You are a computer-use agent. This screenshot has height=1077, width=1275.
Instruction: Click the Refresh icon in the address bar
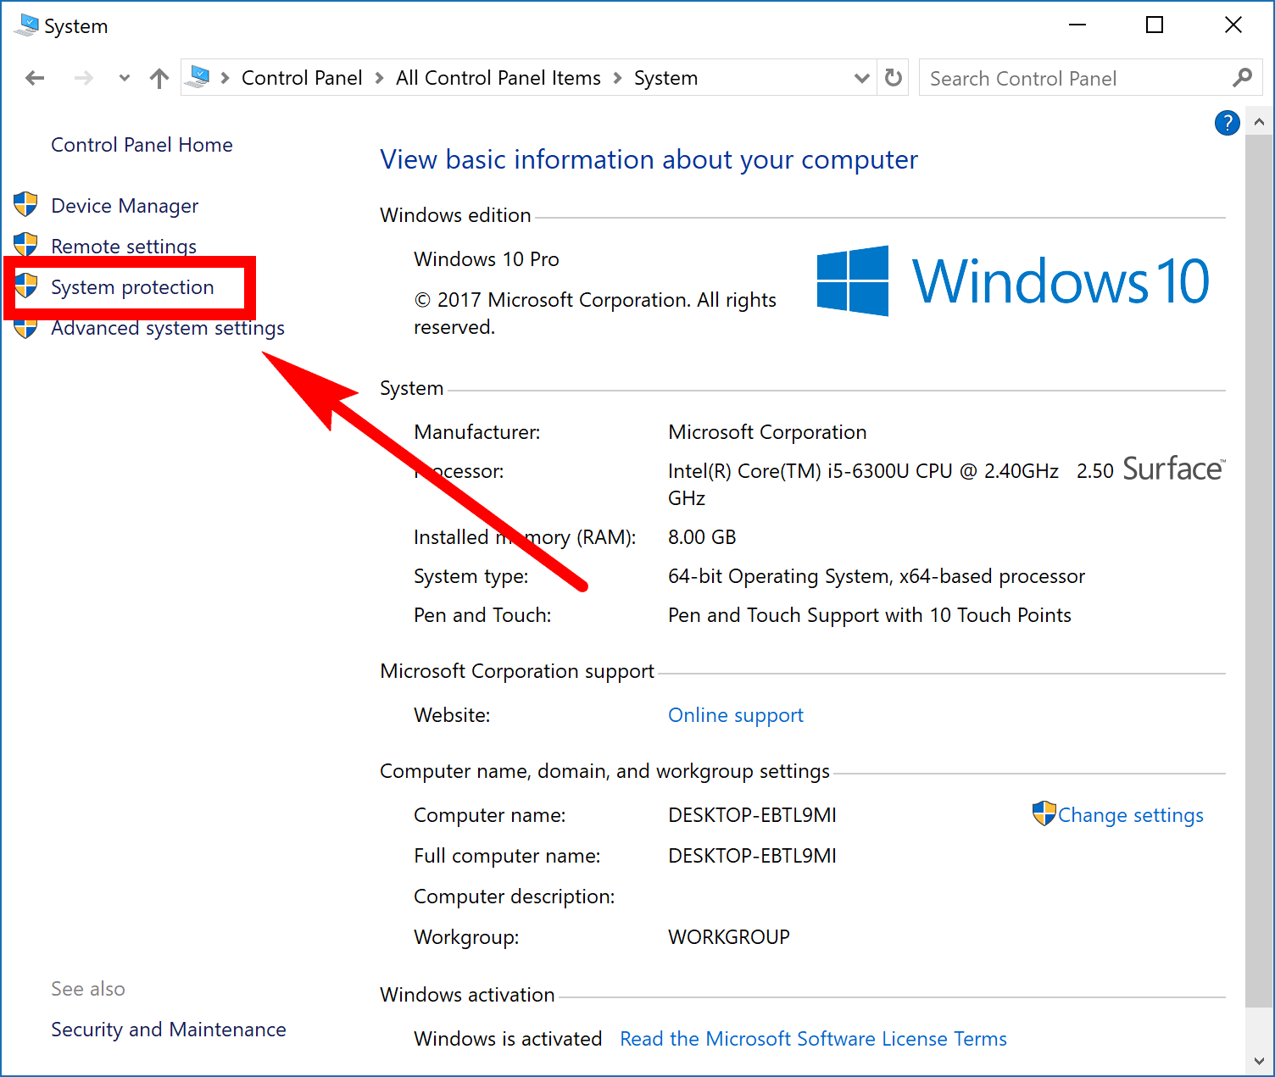893,77
